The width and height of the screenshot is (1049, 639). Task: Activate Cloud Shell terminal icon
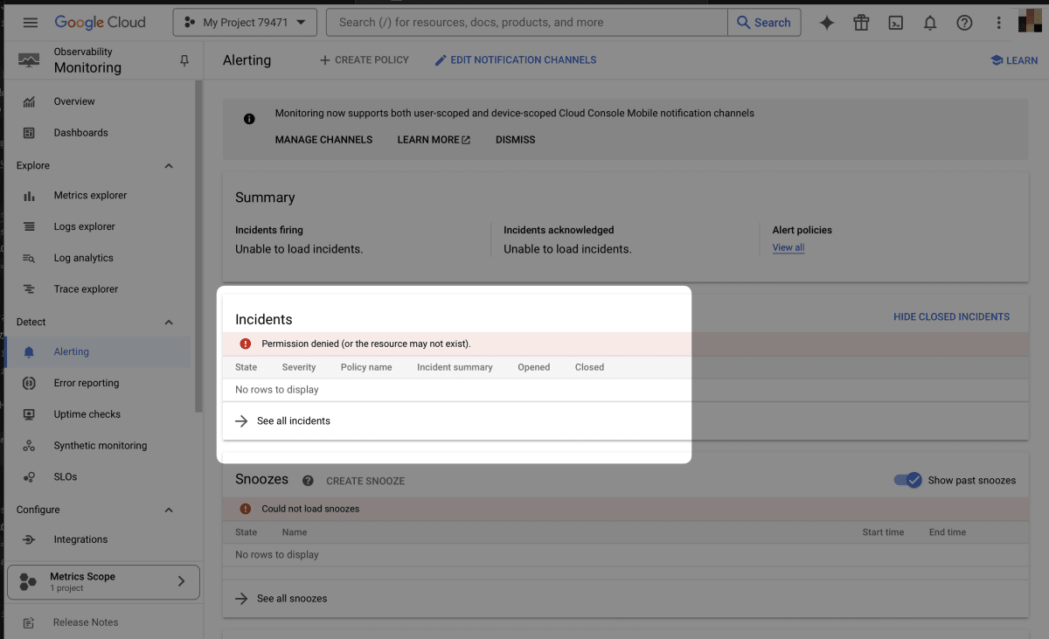895,23
